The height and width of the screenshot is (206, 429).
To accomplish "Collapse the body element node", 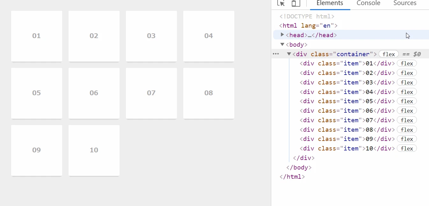I will pyautogui.click(x=282, y=44).
